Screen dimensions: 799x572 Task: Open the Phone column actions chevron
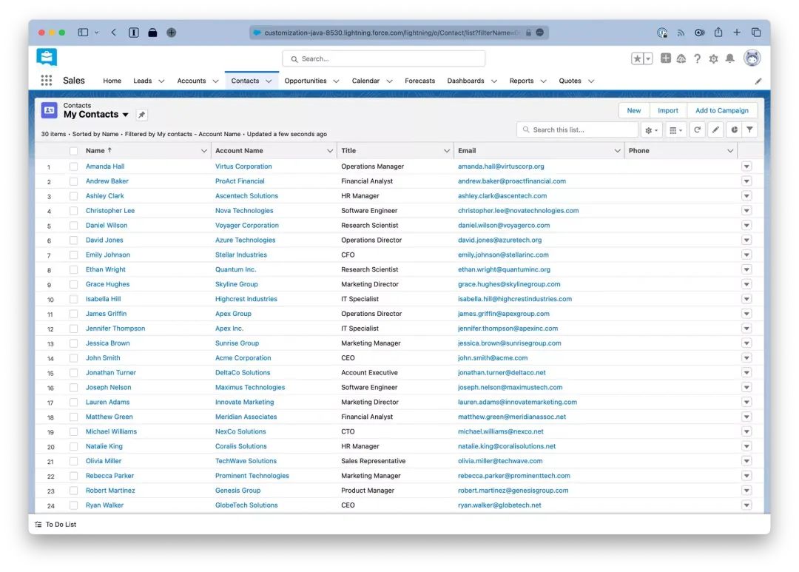coord(729,151)
